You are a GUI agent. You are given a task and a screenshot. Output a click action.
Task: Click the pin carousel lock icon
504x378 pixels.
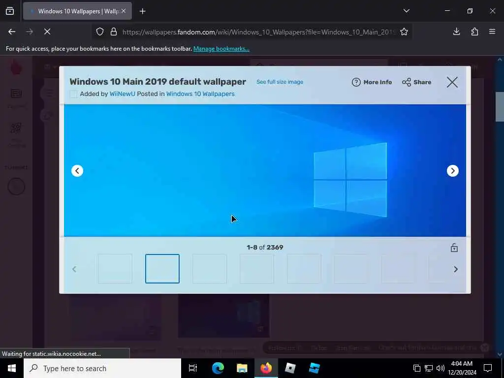click(454, 248)
